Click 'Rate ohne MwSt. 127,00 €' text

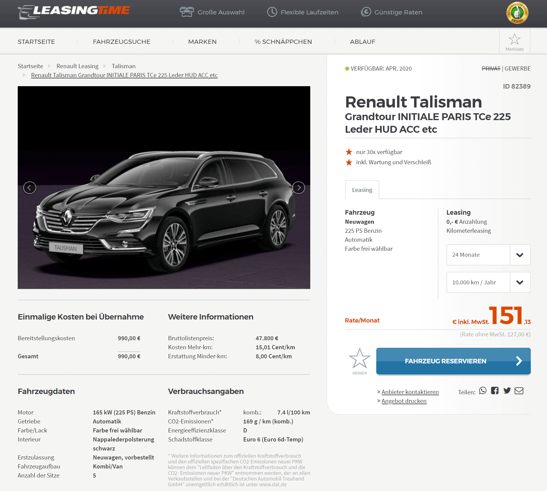[x=495, y=334]
